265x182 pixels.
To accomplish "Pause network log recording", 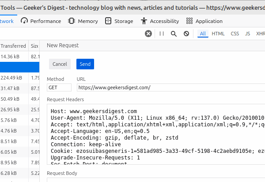I will pos(162,34).
